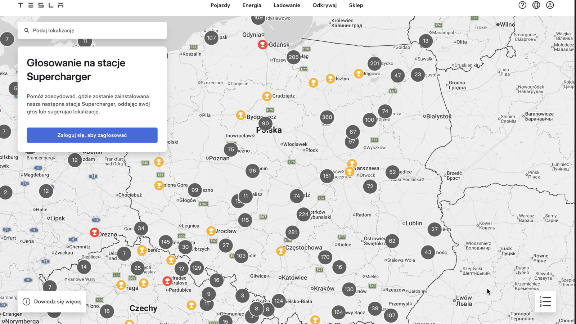Open the Ładowanie menu
Image resolution: width=576 pixels, height=324 pixels.
287,5
